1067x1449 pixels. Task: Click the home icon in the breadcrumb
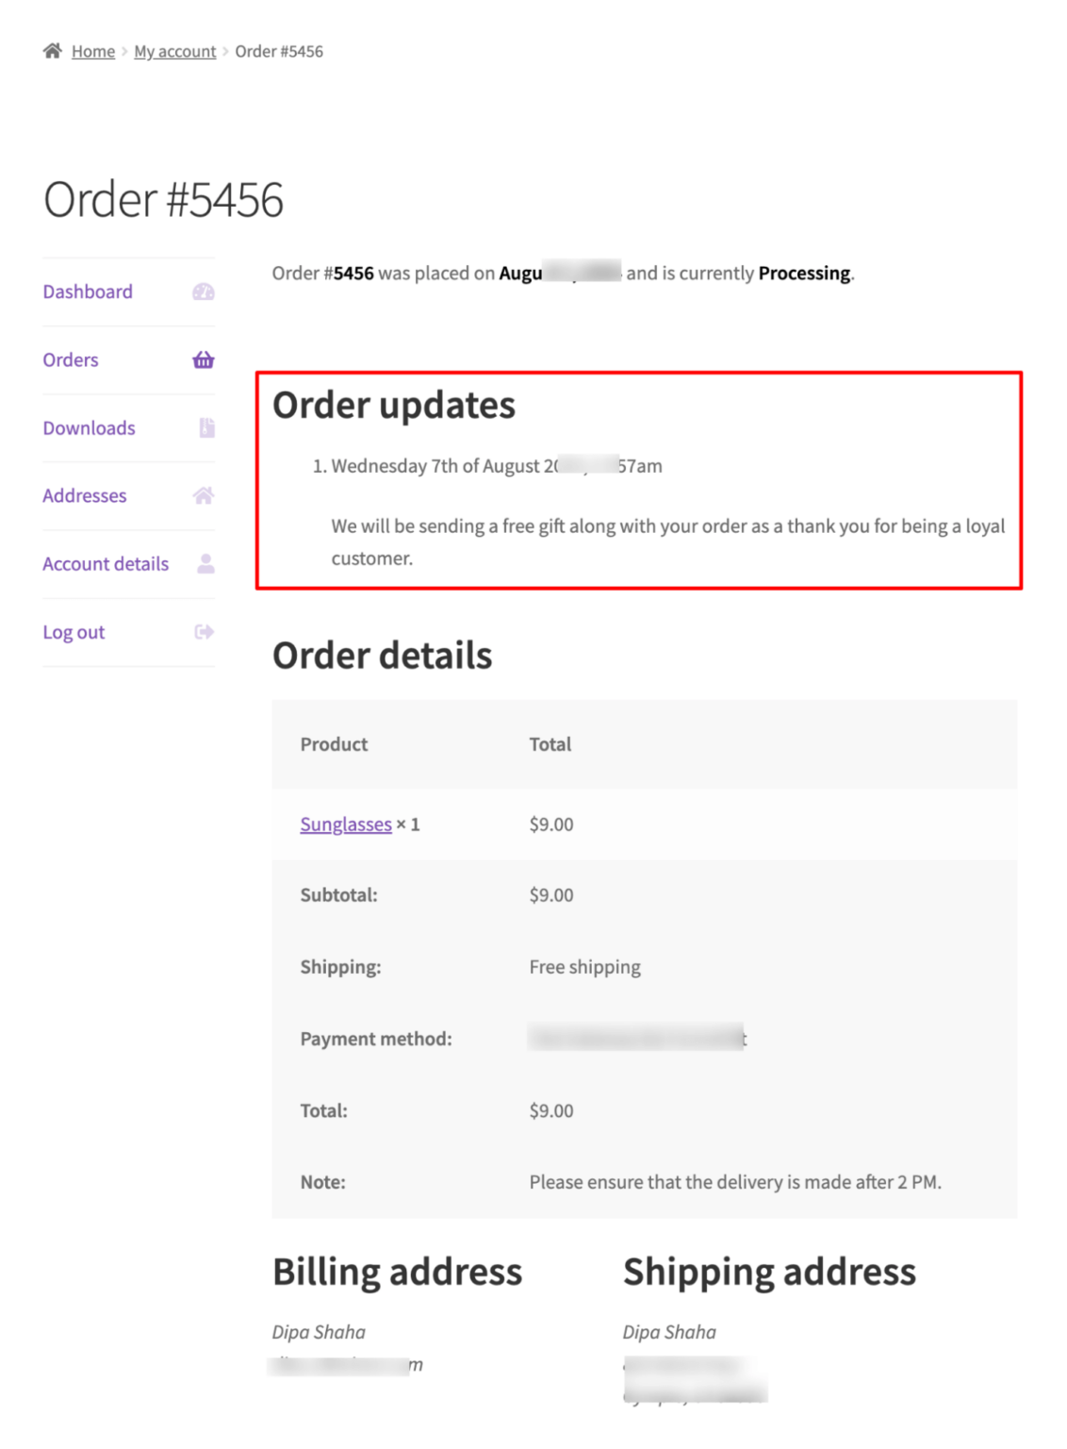tap(54, 50)
